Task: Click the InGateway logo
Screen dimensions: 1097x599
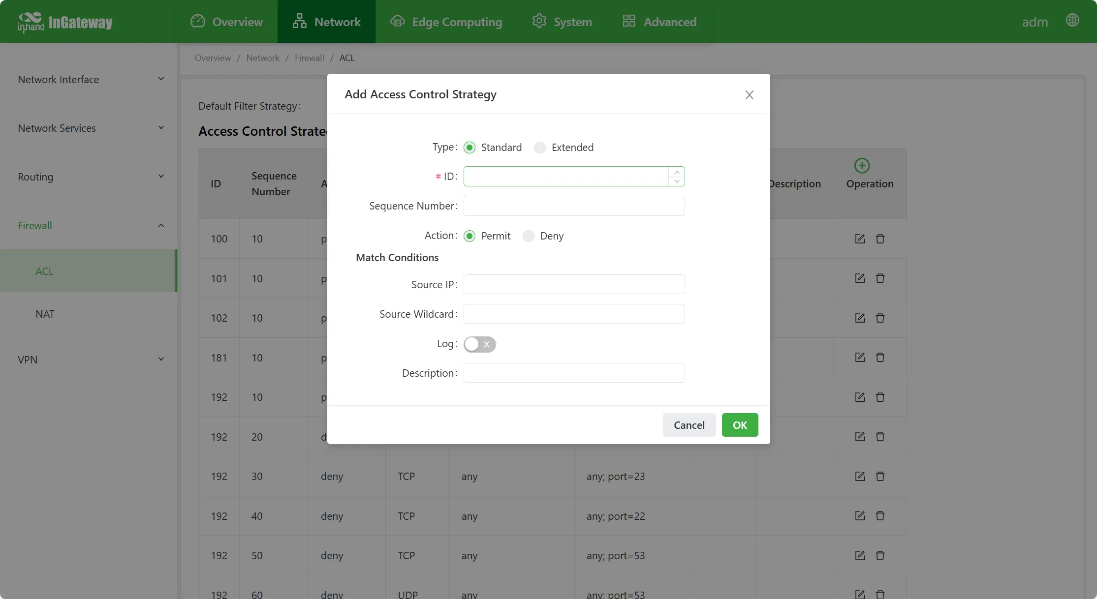Action: [x=65, y=22]
